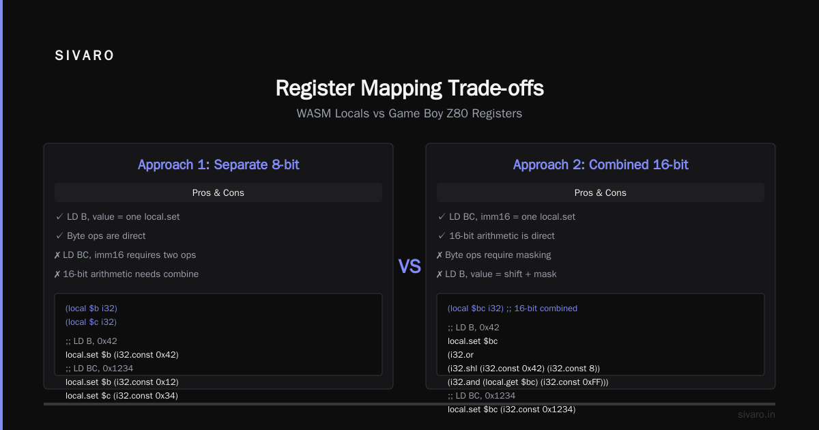Click the checkmark beside 'LD B, value = one local.set'
Screen dimensions: 819x430
pyautogui.click(x=59, y=216)
